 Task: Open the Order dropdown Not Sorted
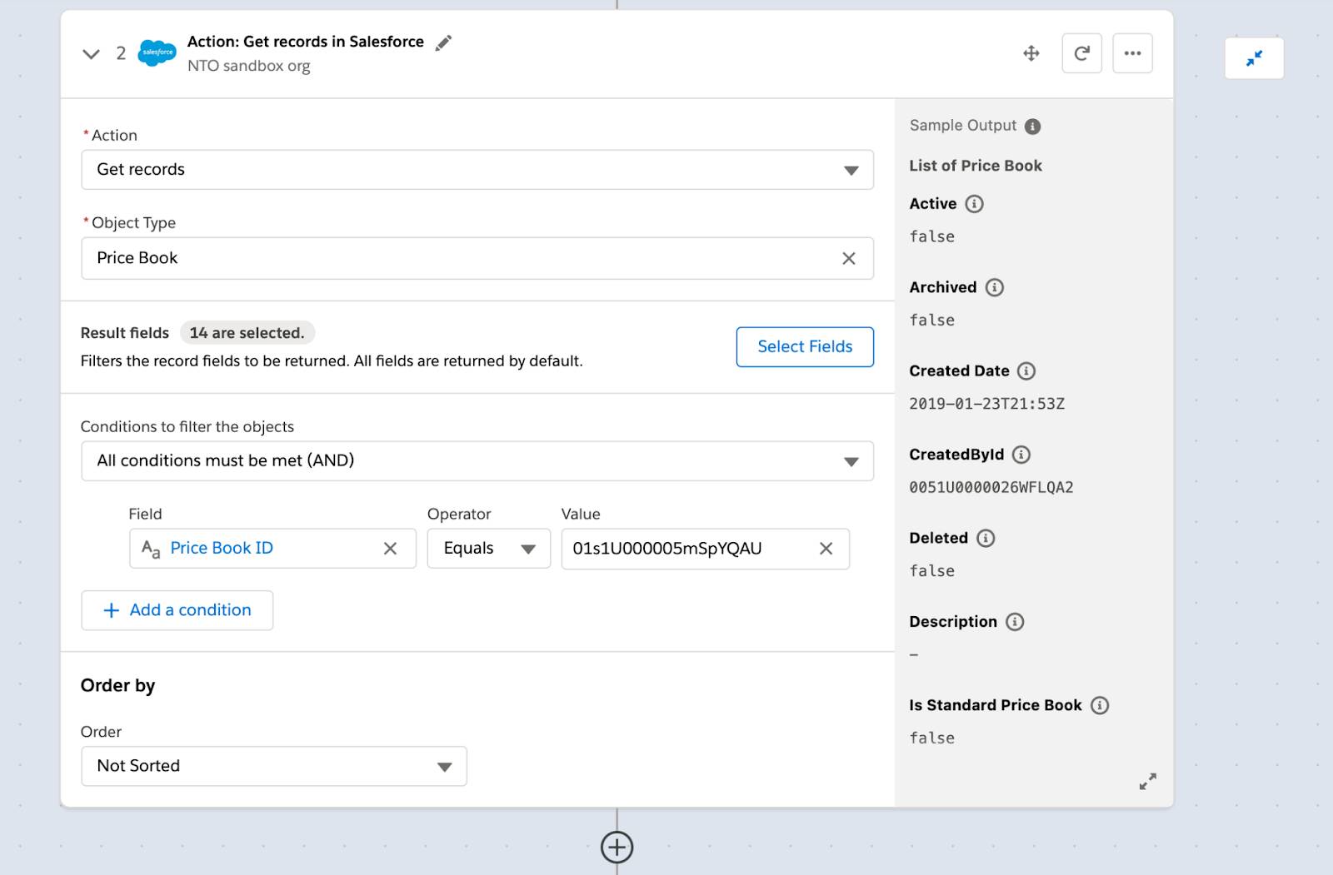[274, 766]
